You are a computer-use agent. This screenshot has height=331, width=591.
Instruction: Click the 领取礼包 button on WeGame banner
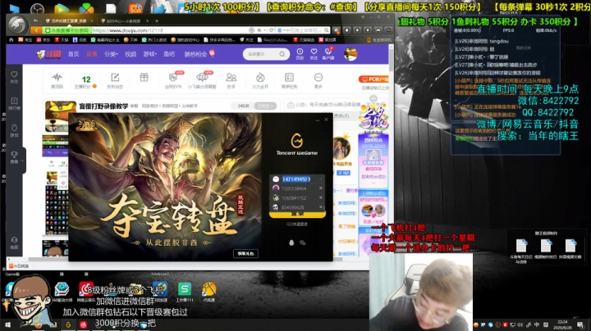[245, 253]
